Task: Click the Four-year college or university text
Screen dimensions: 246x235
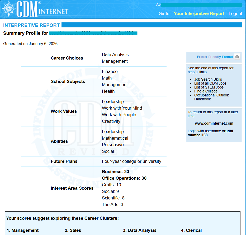Action: click(131, 161)
